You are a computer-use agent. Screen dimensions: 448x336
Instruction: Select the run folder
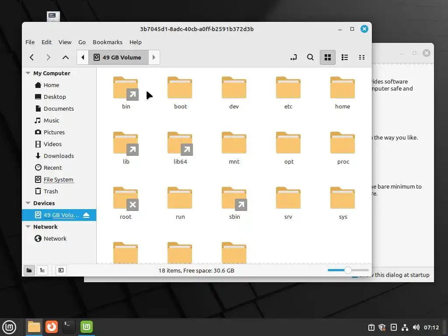pos(180,203)
